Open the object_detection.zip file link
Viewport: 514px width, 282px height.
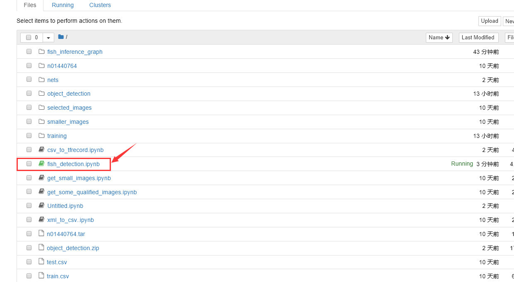(x=73, y=248)
